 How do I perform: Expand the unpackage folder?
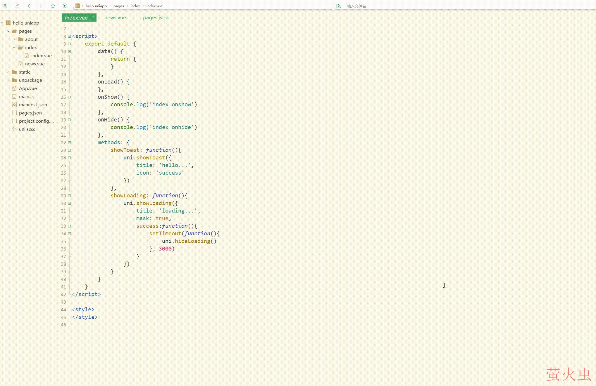tap(8, 80)
